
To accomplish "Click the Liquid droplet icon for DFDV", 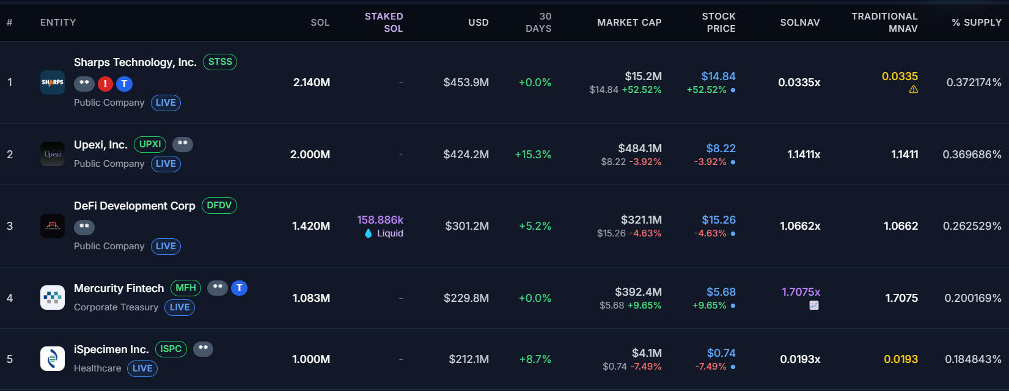I will (x=369, y=233).
